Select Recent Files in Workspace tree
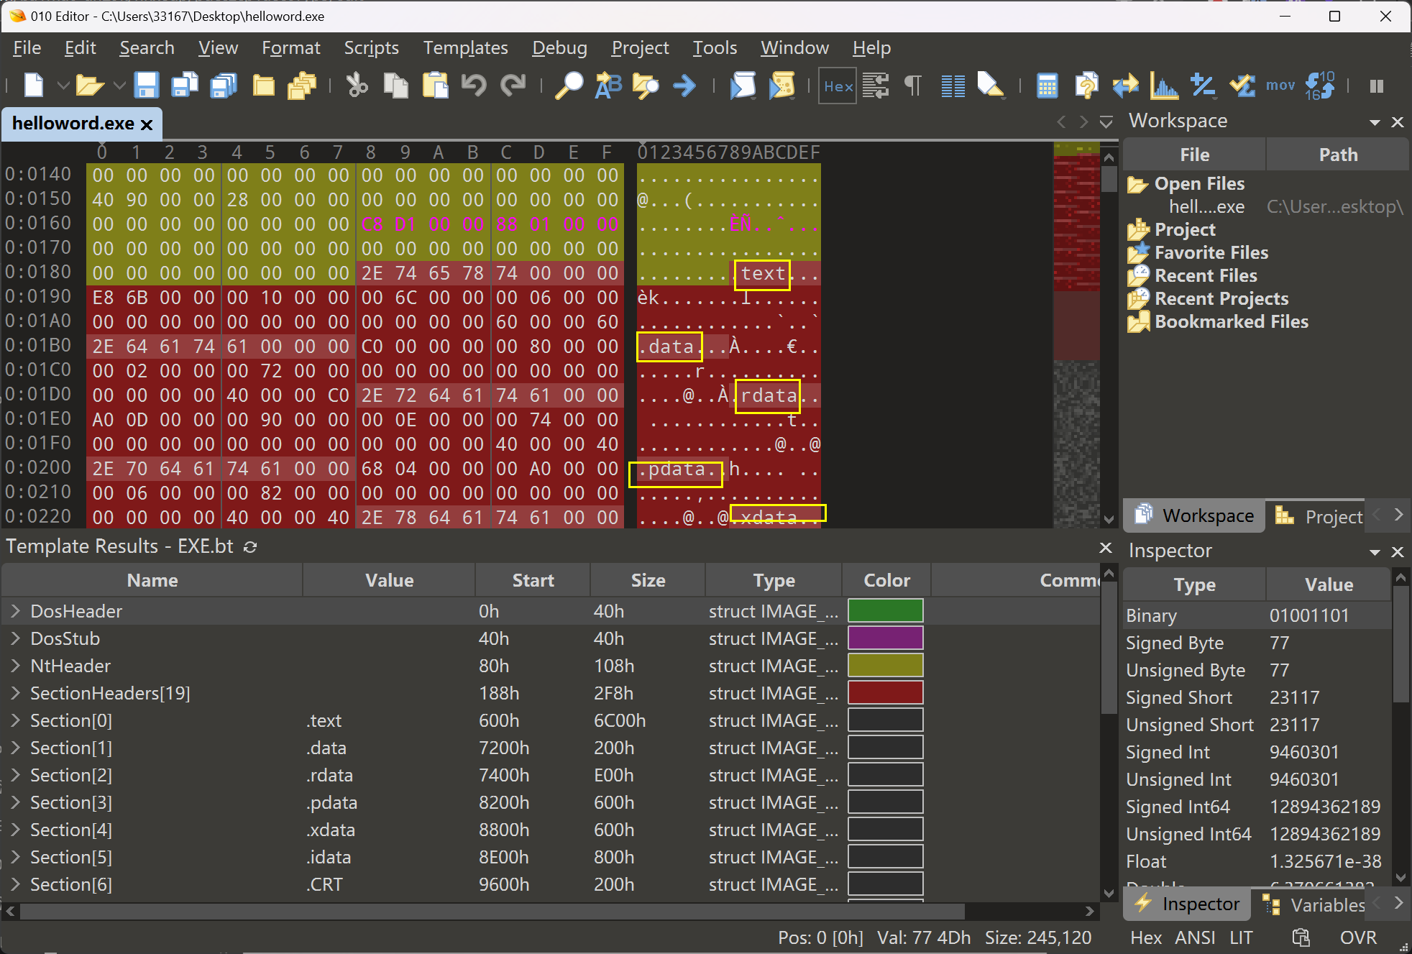Screen dimensions: 1412x954 pyautogui.click(x=1205, y=275)
